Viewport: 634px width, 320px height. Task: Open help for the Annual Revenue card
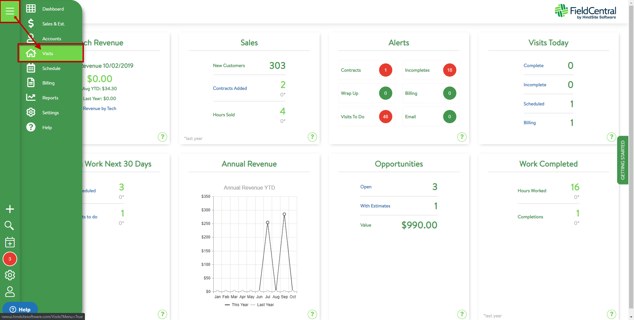pyautogui.click(x=312, y=314)
